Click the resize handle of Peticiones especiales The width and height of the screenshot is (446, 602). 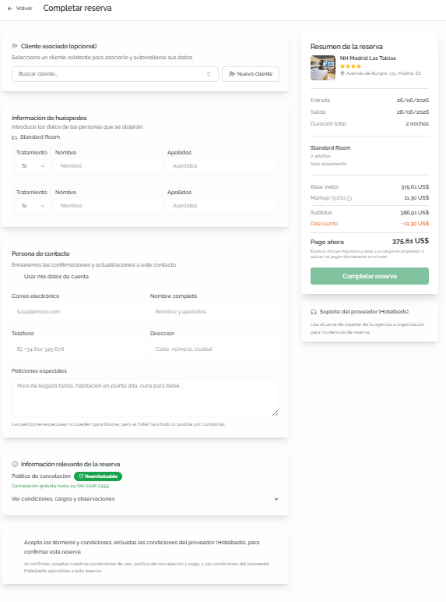275,413
